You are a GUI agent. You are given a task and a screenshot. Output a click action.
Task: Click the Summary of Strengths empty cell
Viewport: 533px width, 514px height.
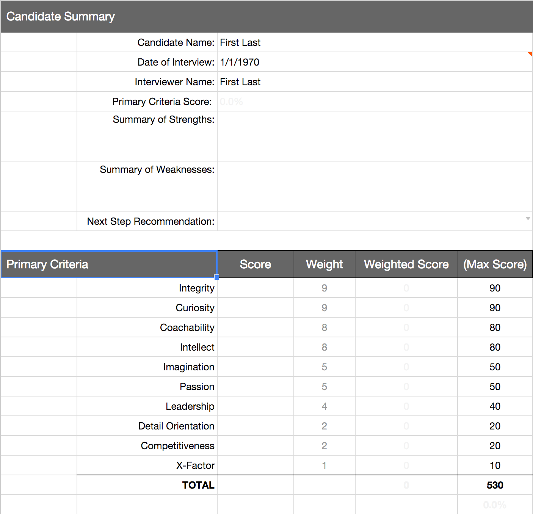[375, 136]
